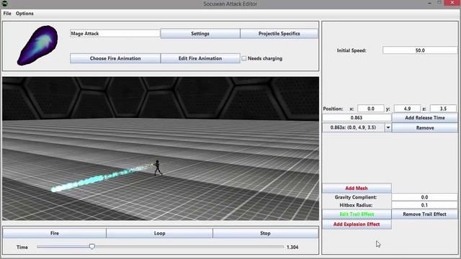Image resolution: width=461 pixels, height=259 pixels.
Task: Click the Time slider thumb
Action: [92, 247]
